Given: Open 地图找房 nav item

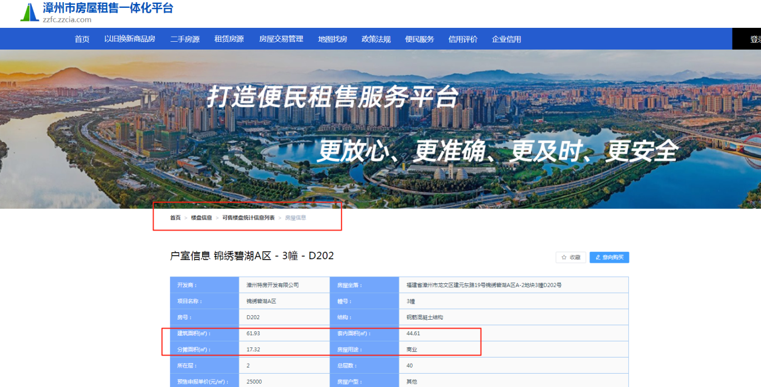Looking at the screenshot, I should 333,39.
